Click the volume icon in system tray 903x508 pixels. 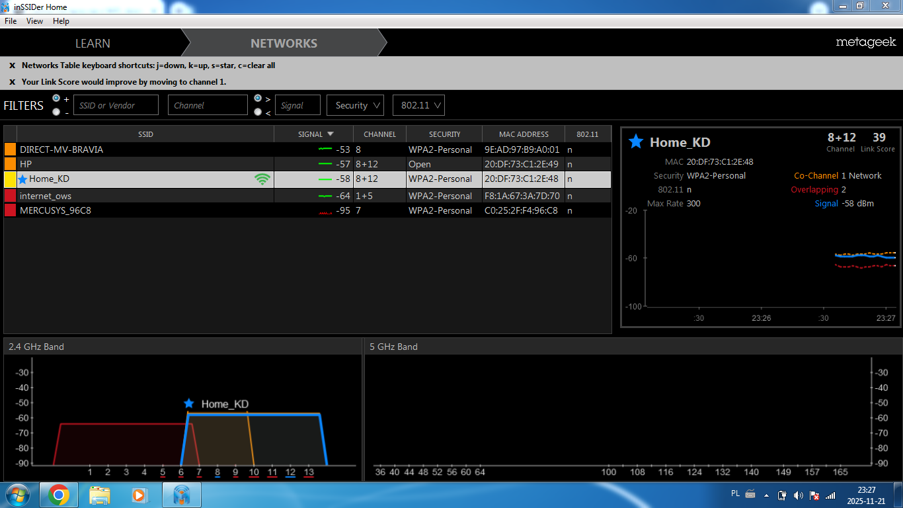click(798, 495)
